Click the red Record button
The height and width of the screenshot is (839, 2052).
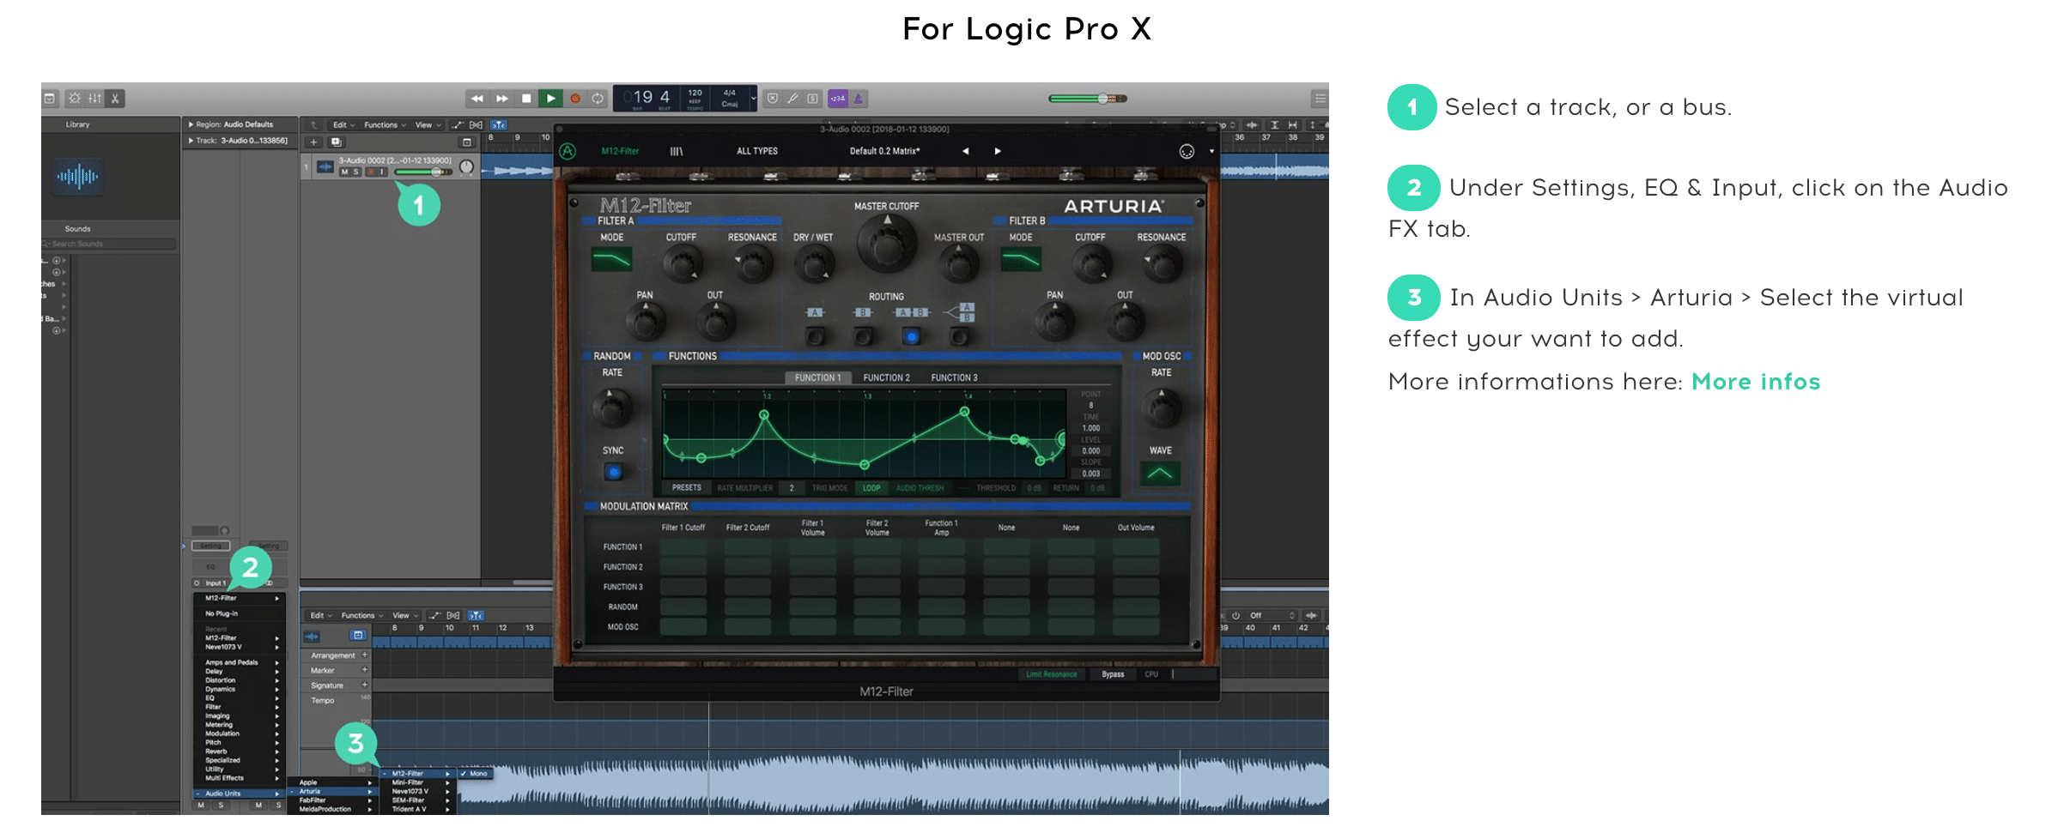pos(575,99)
